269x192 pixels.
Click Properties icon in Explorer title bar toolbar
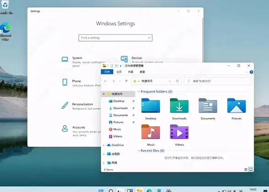tap(112, 66)
